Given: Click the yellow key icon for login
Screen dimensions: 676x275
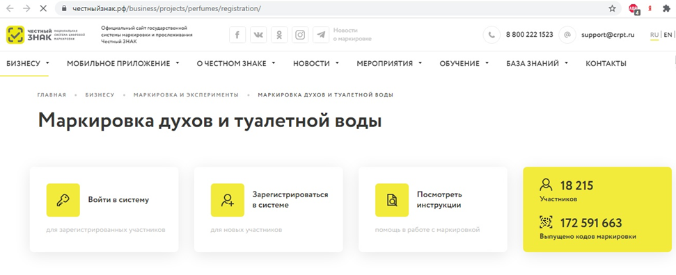Looking at the screenshot, I should [63, 200].
